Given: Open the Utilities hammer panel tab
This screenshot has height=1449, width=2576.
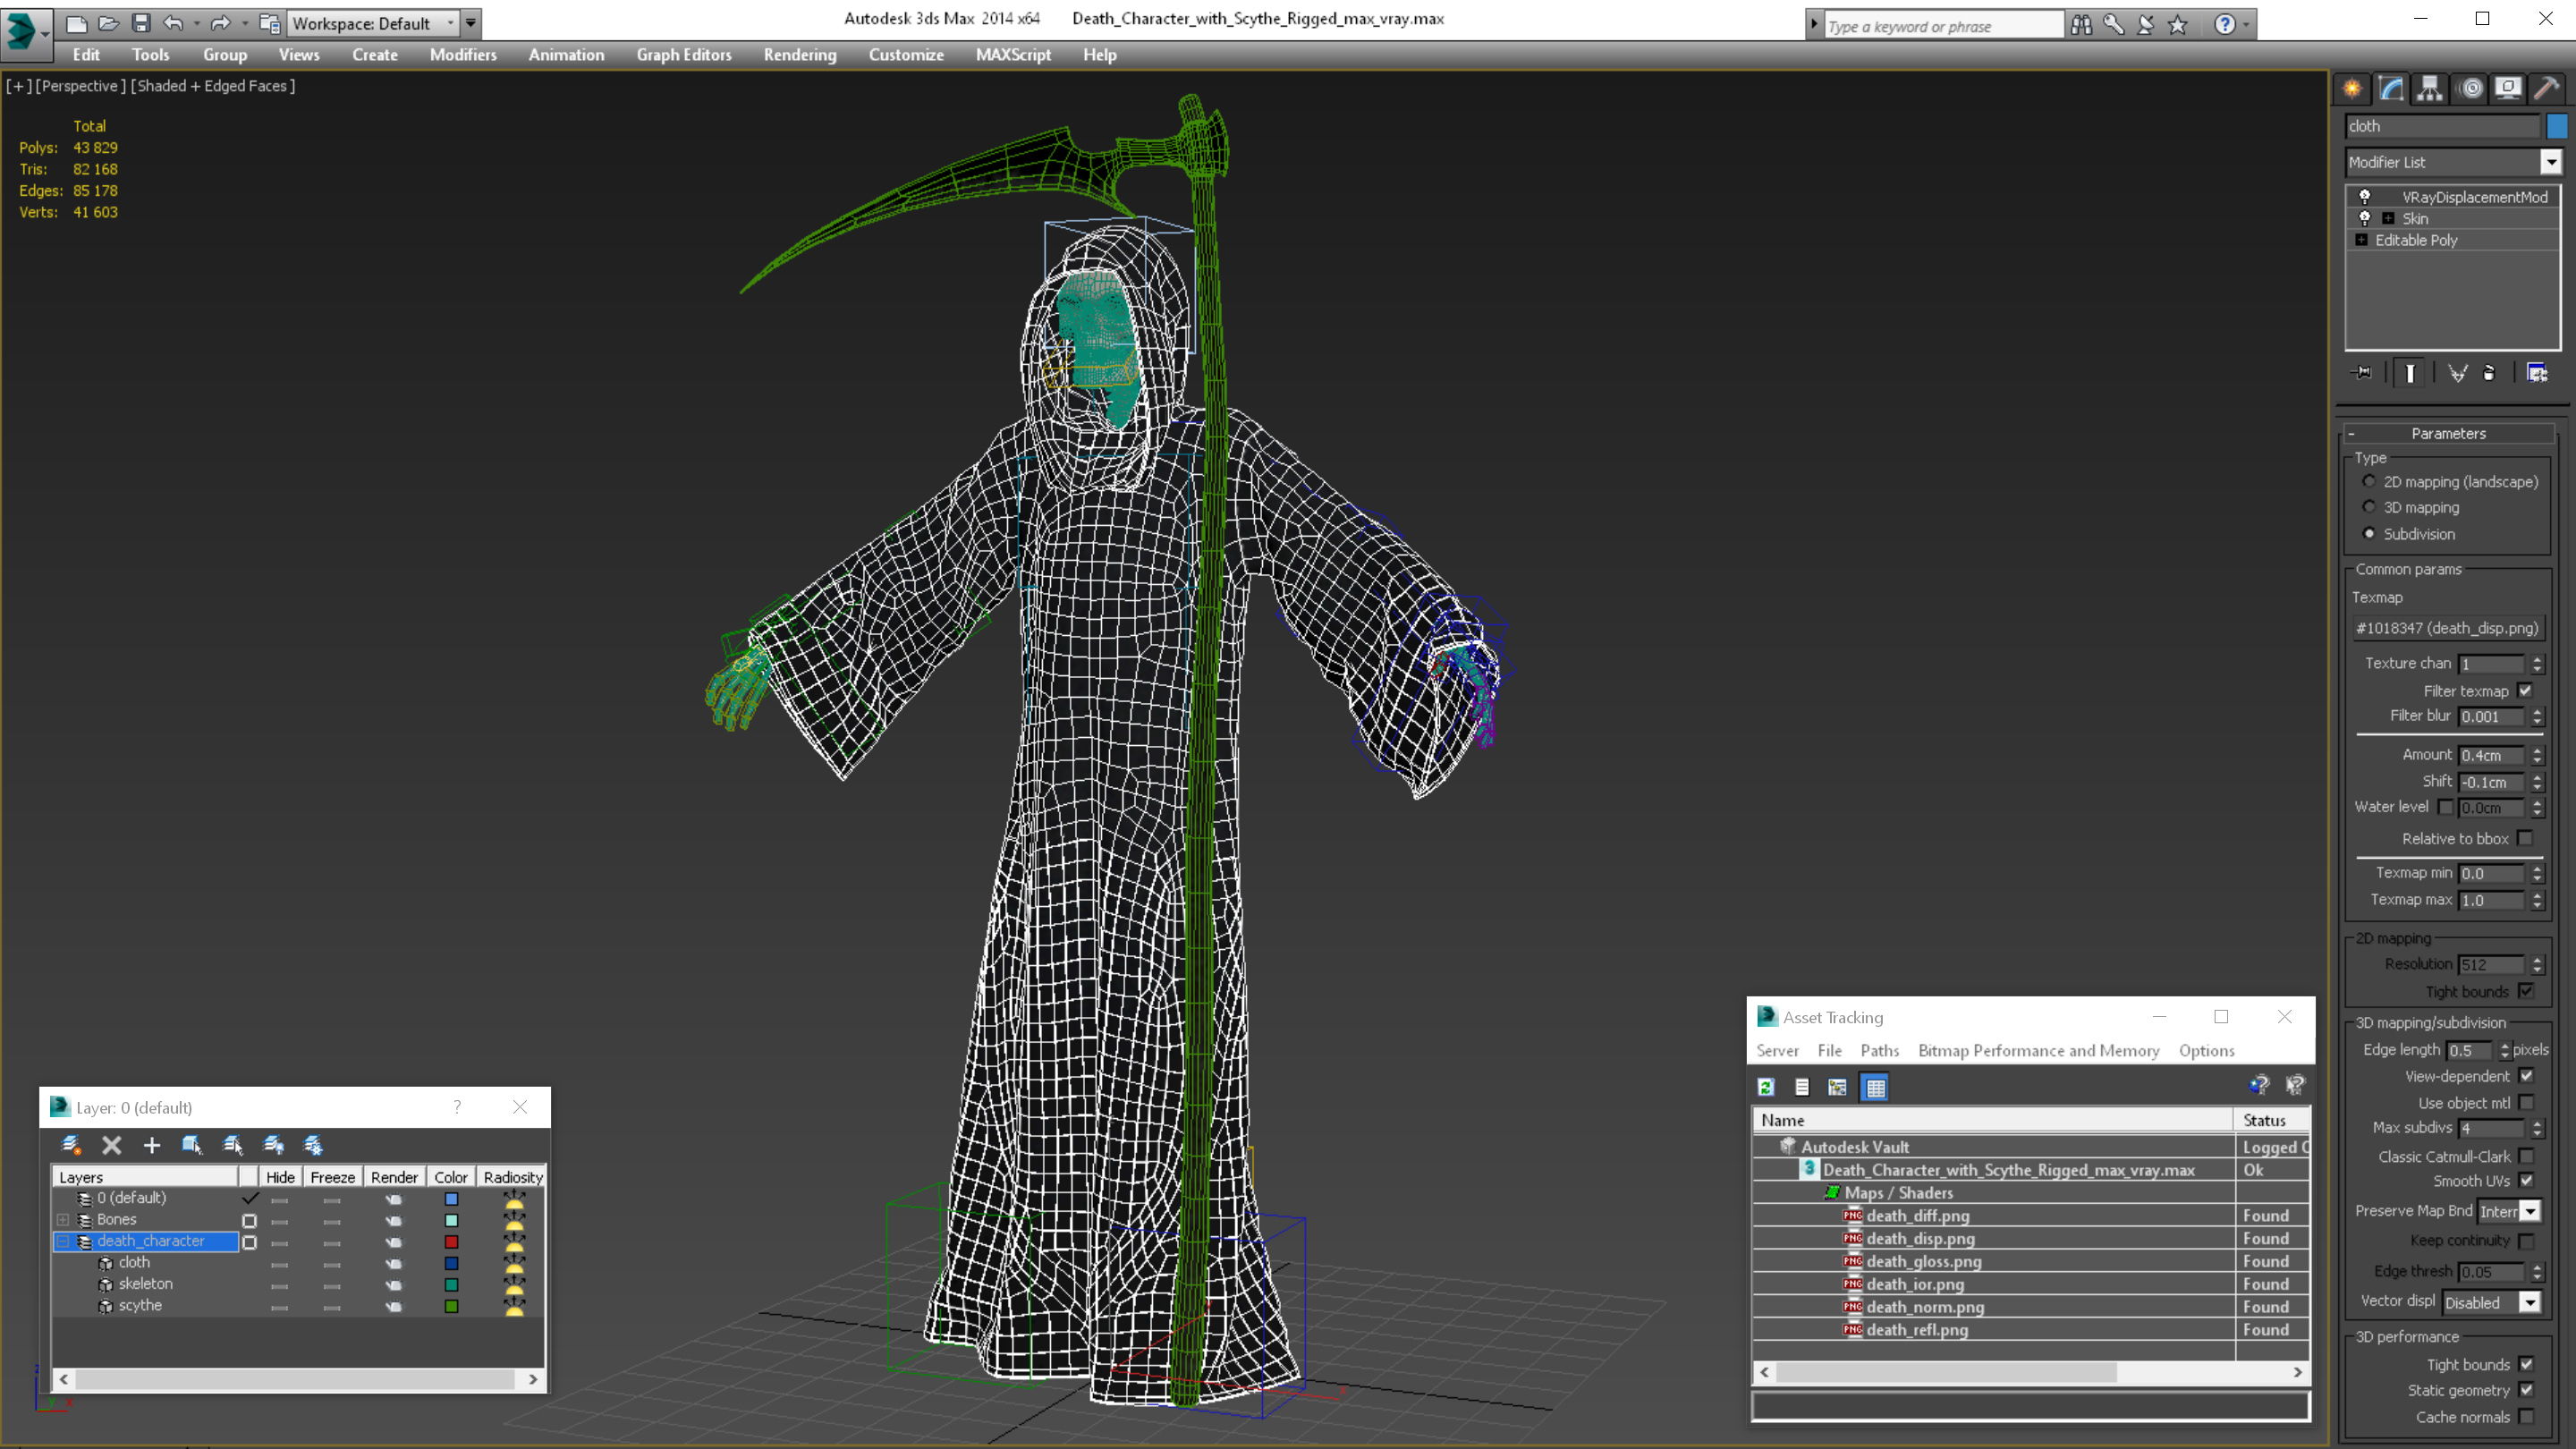Looking at the screenshot, I should tap(2546, 89).
